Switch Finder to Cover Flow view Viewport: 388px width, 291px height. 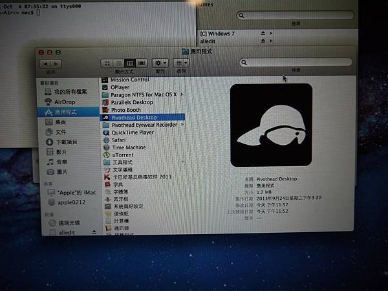tap(142, 63)
